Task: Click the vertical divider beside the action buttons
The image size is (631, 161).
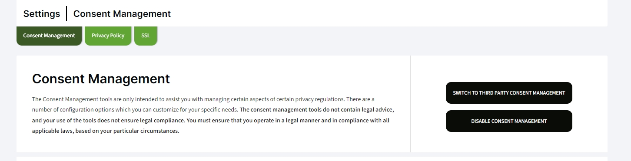Action: 410,104
